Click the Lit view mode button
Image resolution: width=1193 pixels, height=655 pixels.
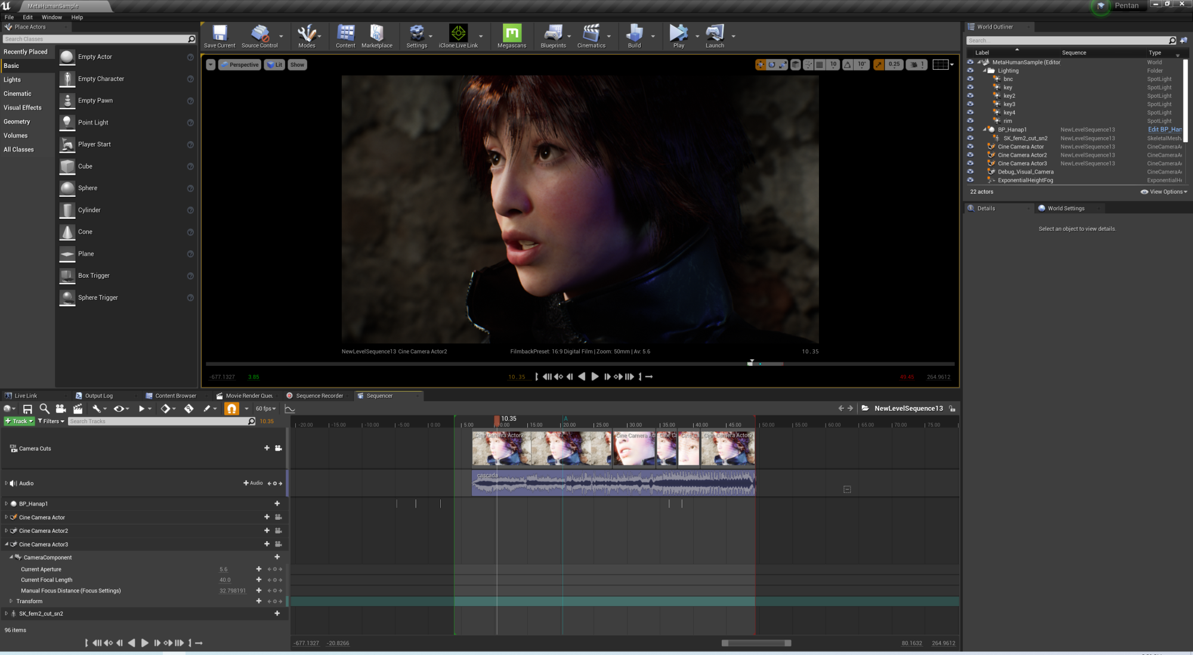275,64
